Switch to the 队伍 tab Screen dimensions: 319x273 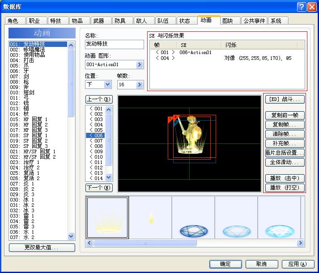click(x=165, y=21)
